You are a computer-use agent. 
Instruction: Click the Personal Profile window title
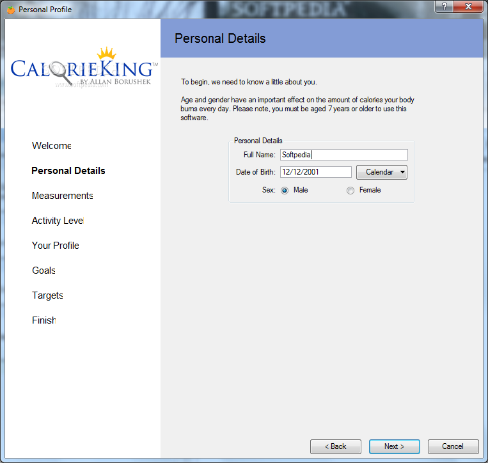(45, 10)
